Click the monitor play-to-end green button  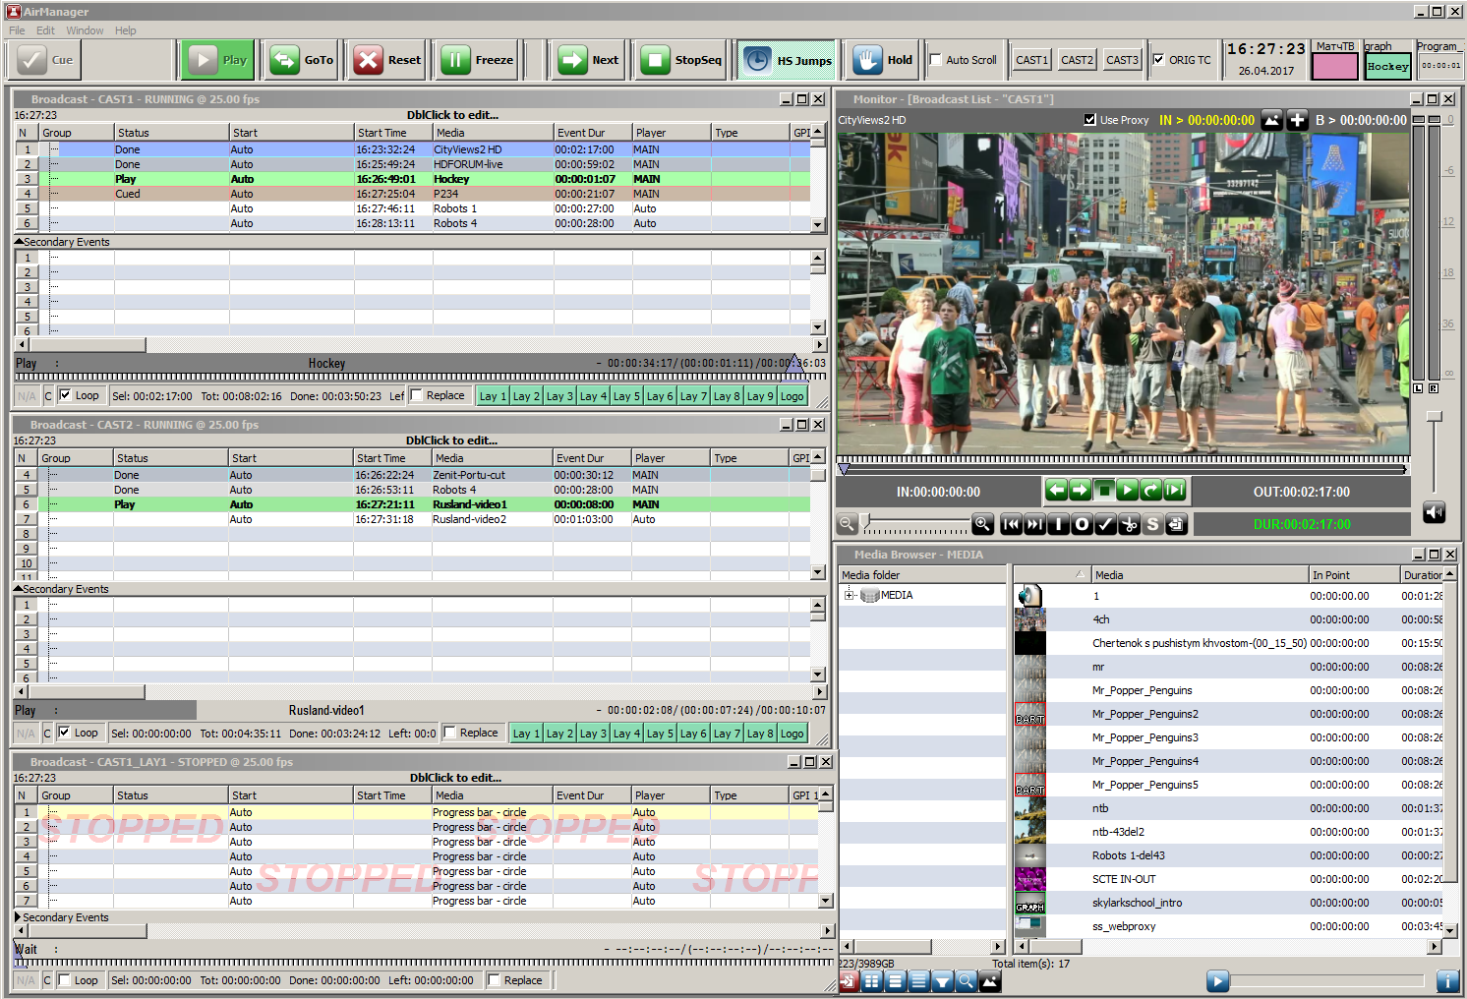coord(1175,490)
